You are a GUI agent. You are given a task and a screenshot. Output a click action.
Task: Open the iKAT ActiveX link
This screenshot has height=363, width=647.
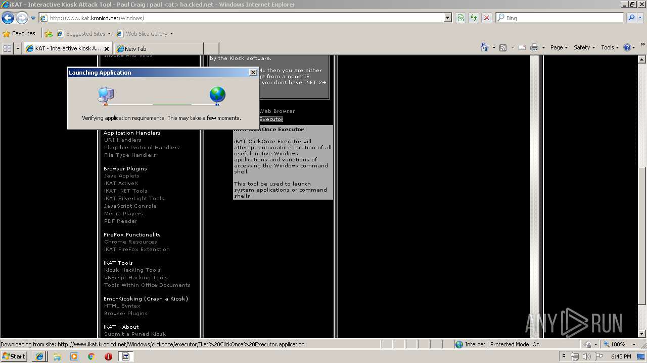pyautogui.click(x=121, y=184)
